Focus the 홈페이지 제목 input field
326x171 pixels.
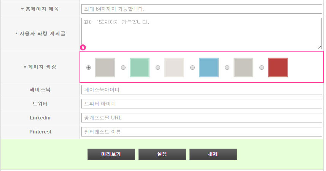pyautogui.click(x=202, y=9)
